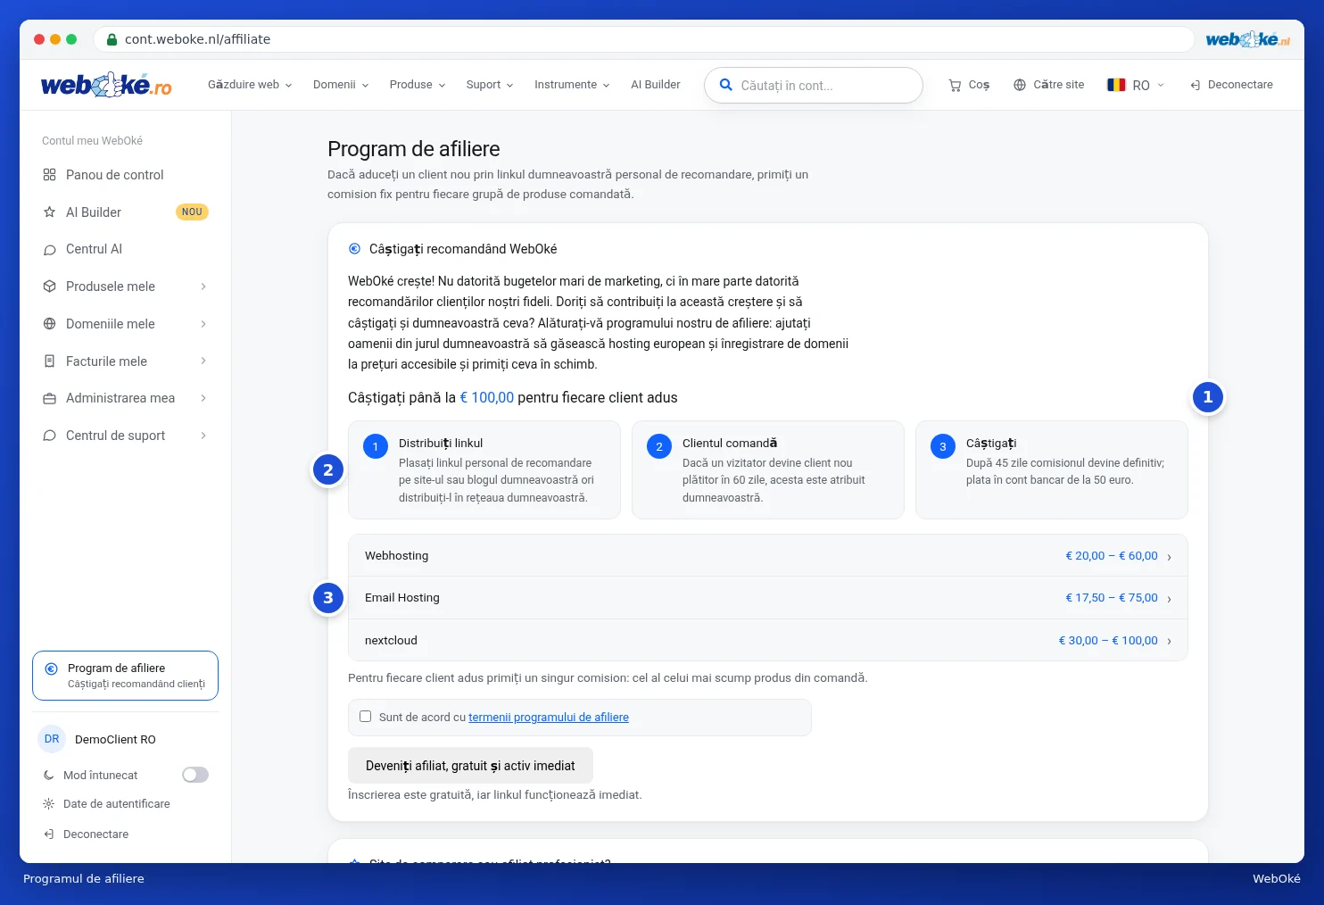The height and width of the screenshot is (905, 1324).
Task: Expand the Domeniile mele chevron in sidebar
Action: 203,324
